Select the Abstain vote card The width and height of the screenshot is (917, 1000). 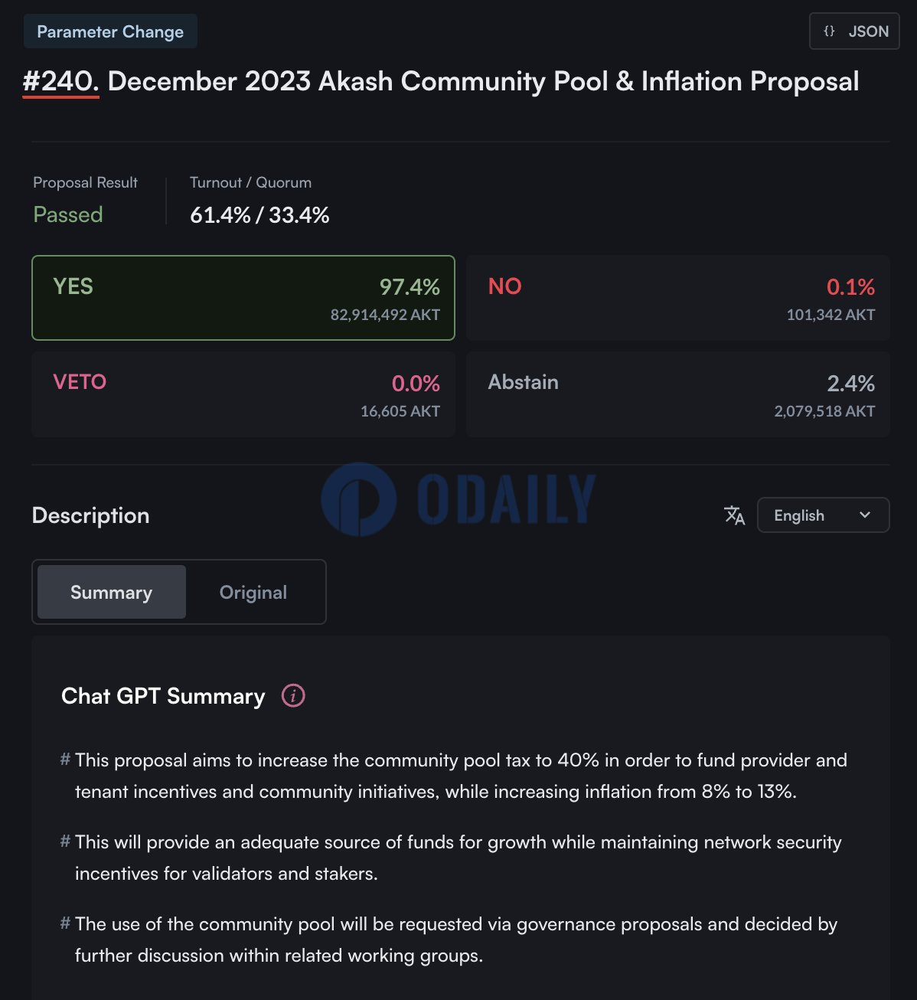pyautogui.click(x=677, y=394)
